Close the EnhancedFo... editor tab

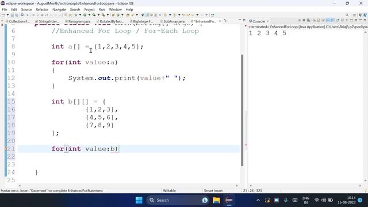pos(220,21)
